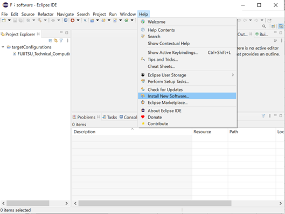Open Project Explorer view menu (three dots)

coord(67,40)
